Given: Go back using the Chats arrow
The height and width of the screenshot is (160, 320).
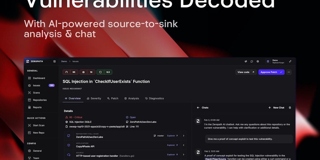Looking at the screenshot, I should 198,107.
